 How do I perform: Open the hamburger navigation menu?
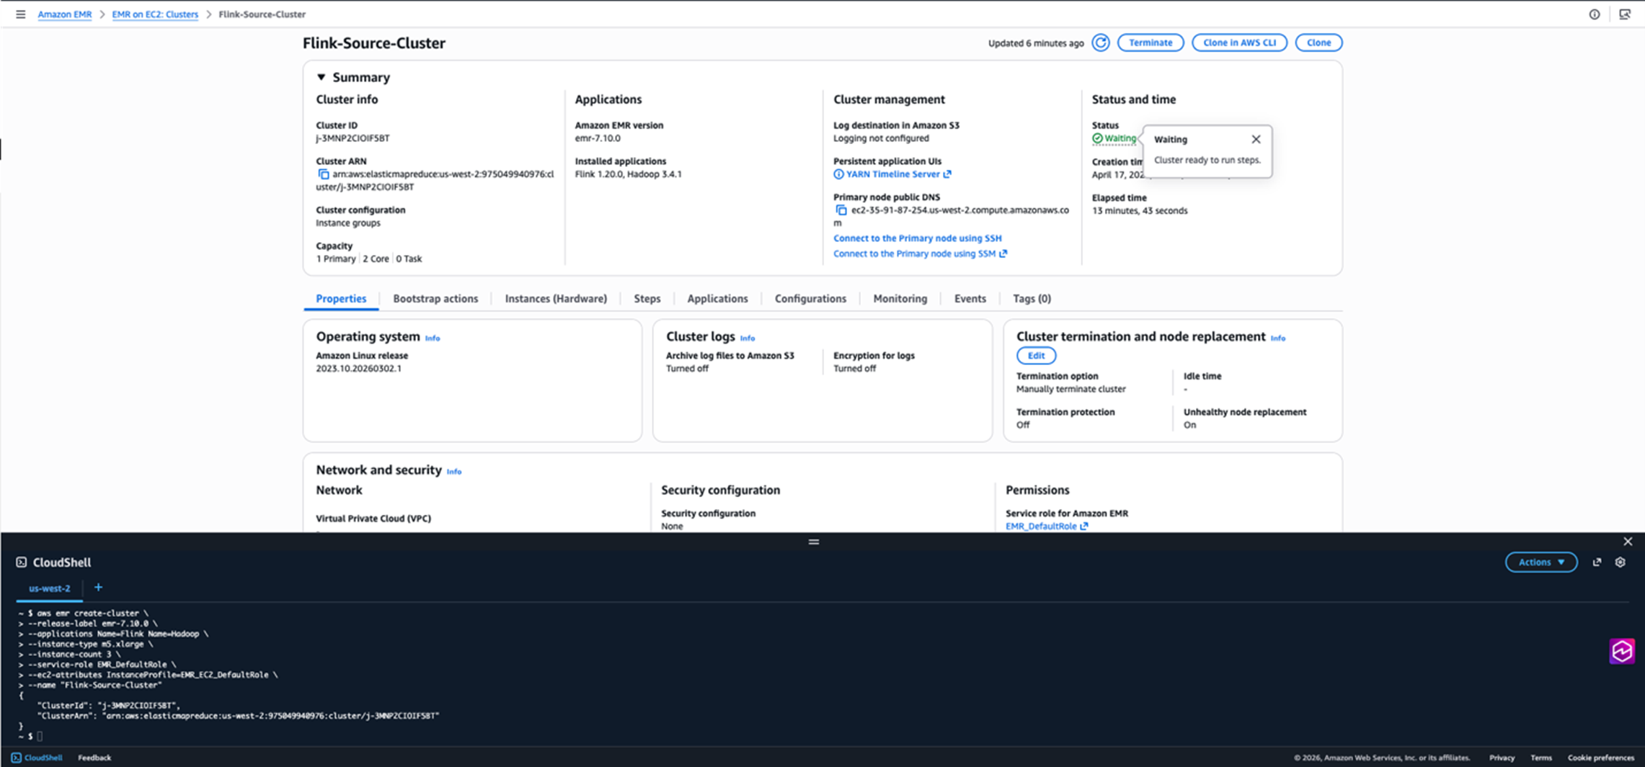pos(20,14)
